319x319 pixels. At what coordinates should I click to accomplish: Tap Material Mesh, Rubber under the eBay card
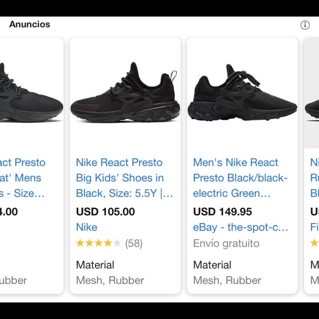coord(227,273)
